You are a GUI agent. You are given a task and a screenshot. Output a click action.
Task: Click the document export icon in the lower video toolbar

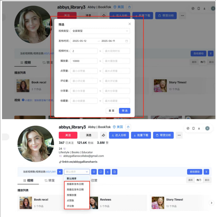115,172
